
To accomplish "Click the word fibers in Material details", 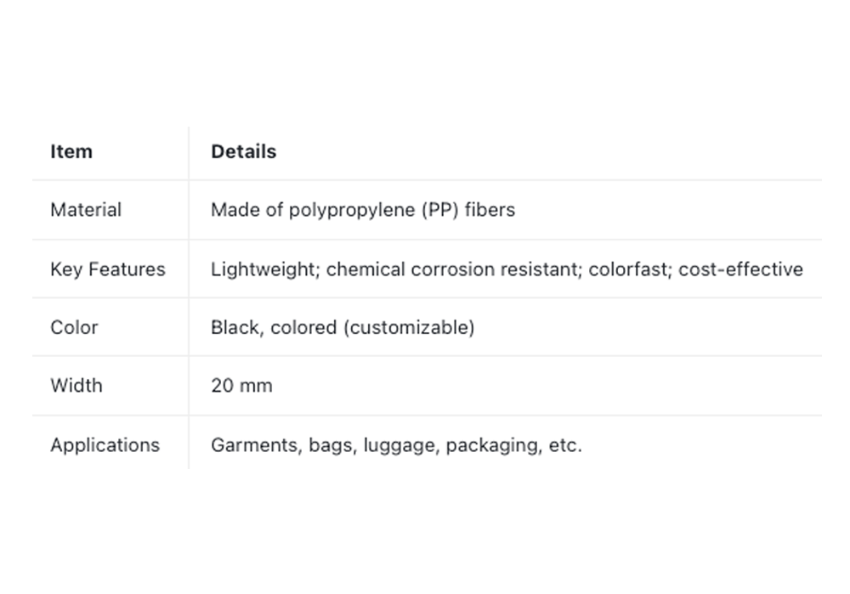I will (490, 210).
